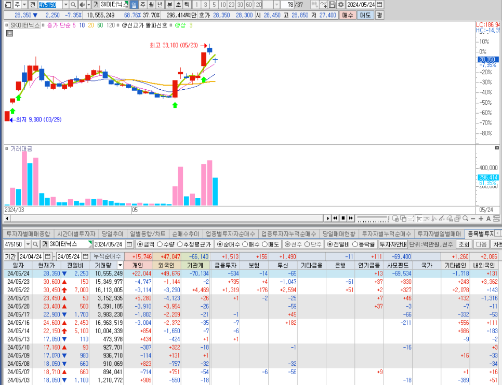Expand the period count dropdown after 120
This screenshot has height=385, width=502.
pos(276,5)
